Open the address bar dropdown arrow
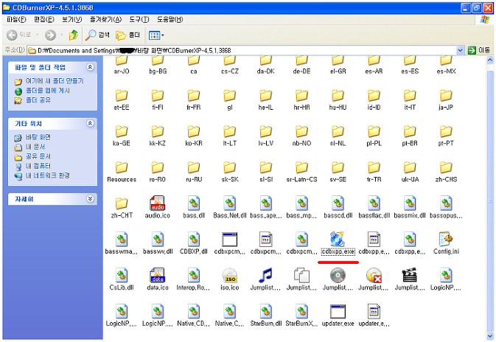 click(x=460, y=50)
